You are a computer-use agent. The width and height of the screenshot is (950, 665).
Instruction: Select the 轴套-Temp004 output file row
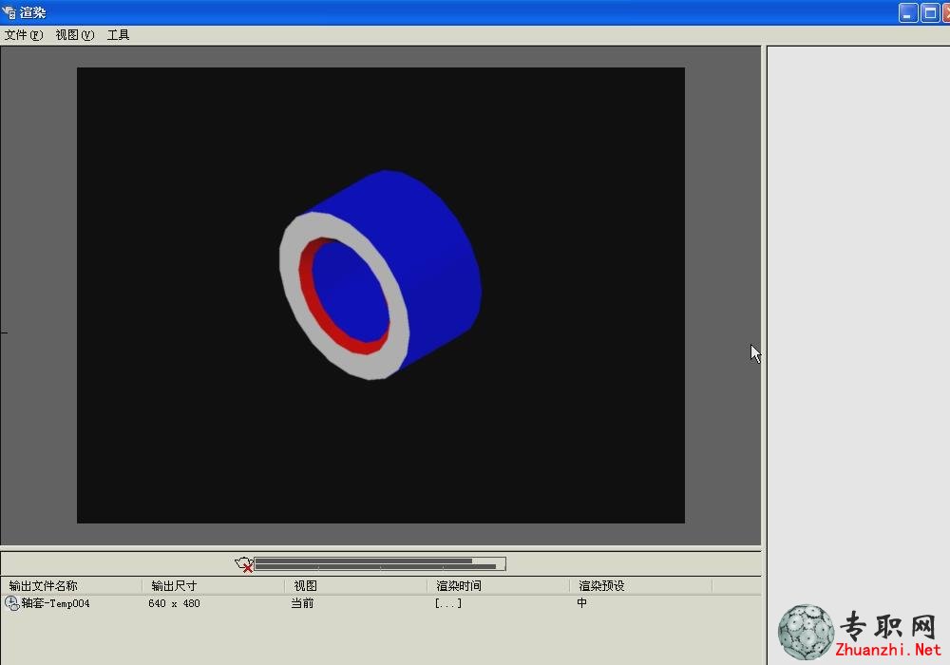tap(381, 603)
